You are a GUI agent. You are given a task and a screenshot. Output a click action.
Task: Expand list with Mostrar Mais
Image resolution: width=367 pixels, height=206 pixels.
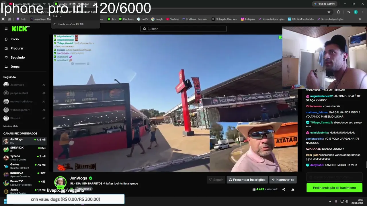pyautogui.click(x=11, y=126)
